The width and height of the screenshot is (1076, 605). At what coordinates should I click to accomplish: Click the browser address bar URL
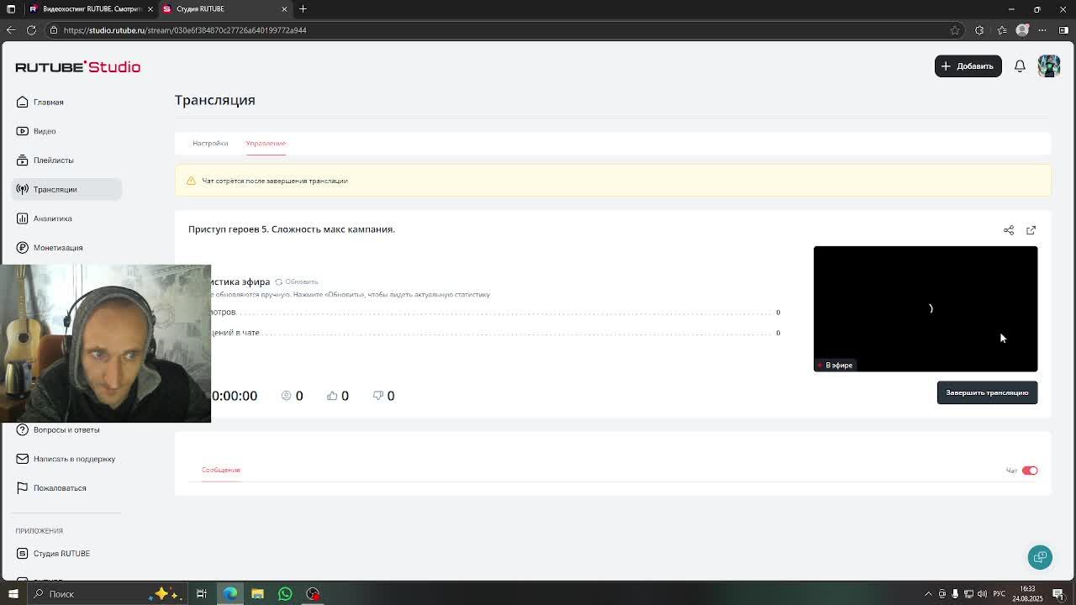[x=185, y=30]
